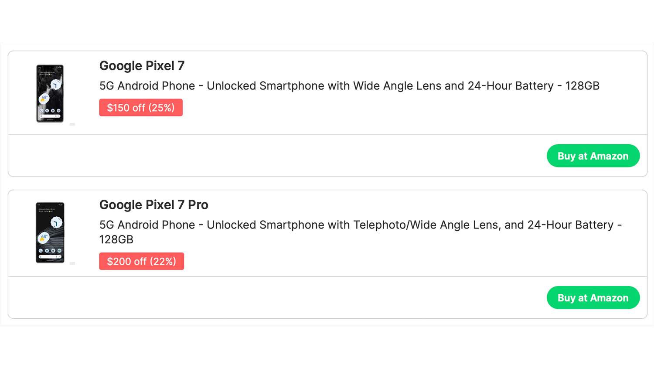Screen dimensions: 654x368
Task: Open the "Google Pixel 7 Pro" product title
Action: (153, 205)
